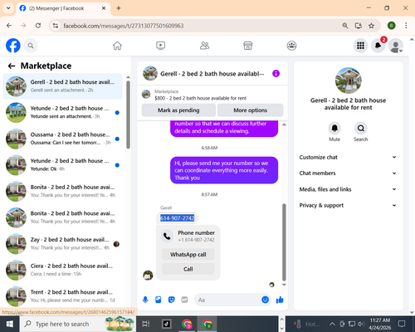Expand Media, files and links section
415x332 pixels.
[x=348, y=189]
